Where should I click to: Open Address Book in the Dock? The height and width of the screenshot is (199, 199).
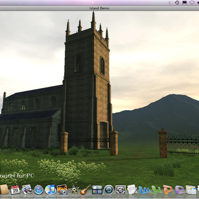point(4,190)
